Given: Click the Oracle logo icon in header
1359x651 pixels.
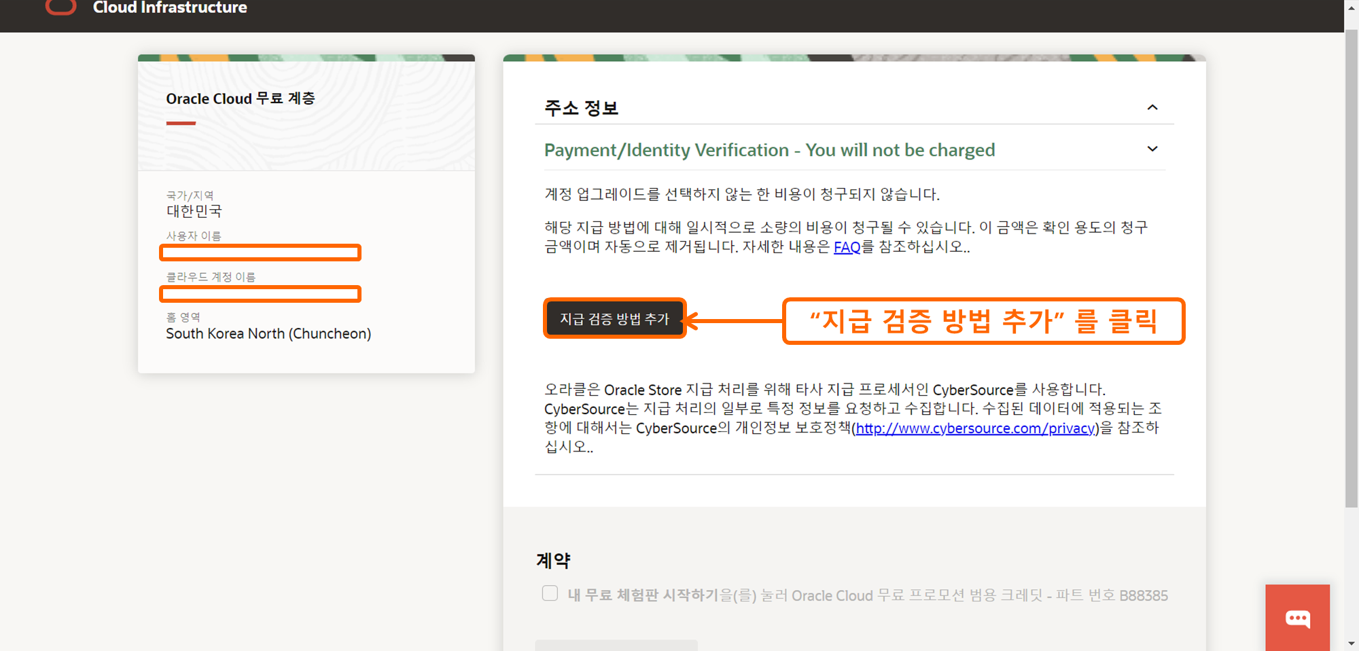Looking at the screenshot, I should [x=60, y=7].
